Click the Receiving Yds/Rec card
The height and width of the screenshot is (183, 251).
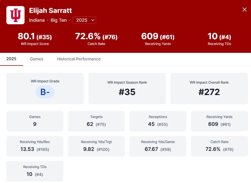tap(35, 146)
